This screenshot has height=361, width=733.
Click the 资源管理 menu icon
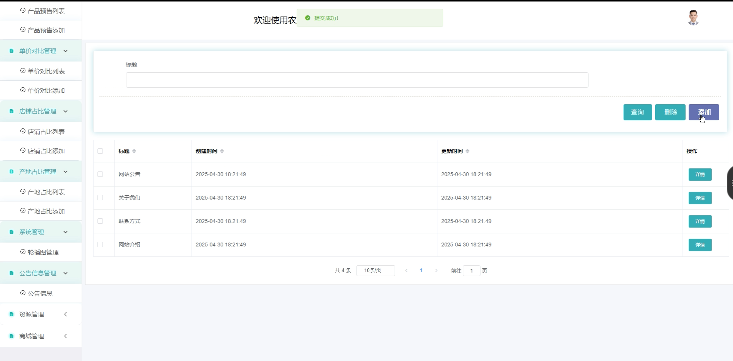click(x=12, y=314)
